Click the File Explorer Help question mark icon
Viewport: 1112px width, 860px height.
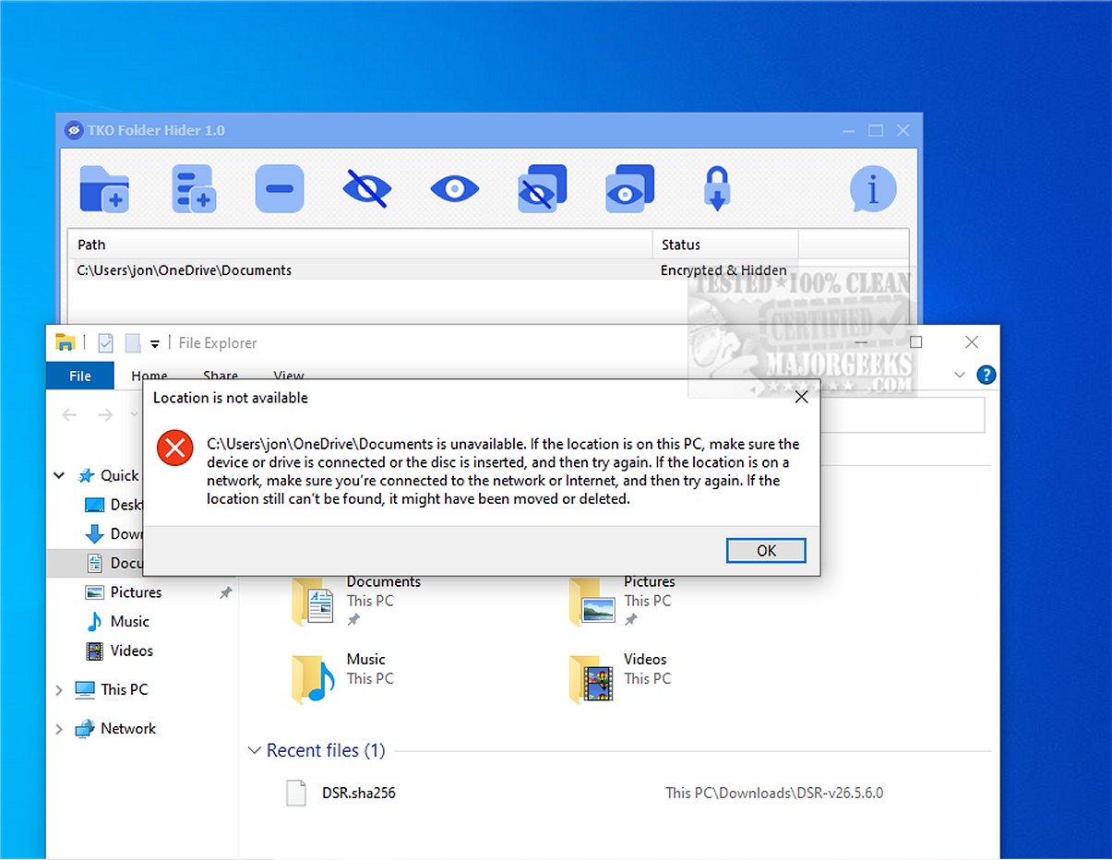tap(986, 375)
